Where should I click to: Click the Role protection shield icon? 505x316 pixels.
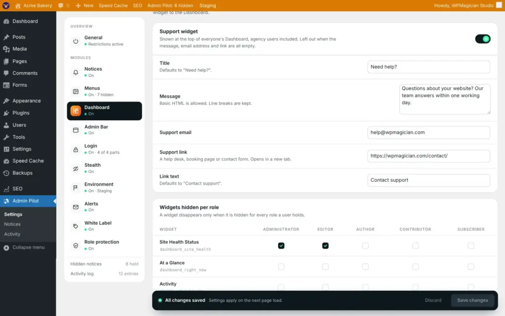(x=75, y=245)
